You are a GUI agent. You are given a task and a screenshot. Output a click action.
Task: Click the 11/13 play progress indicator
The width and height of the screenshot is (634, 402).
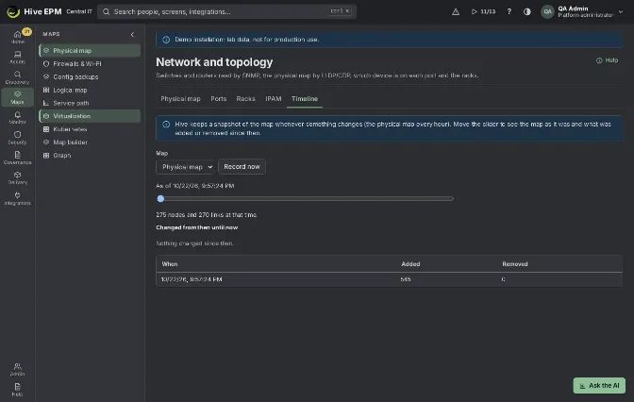click(x=484, y=11)
